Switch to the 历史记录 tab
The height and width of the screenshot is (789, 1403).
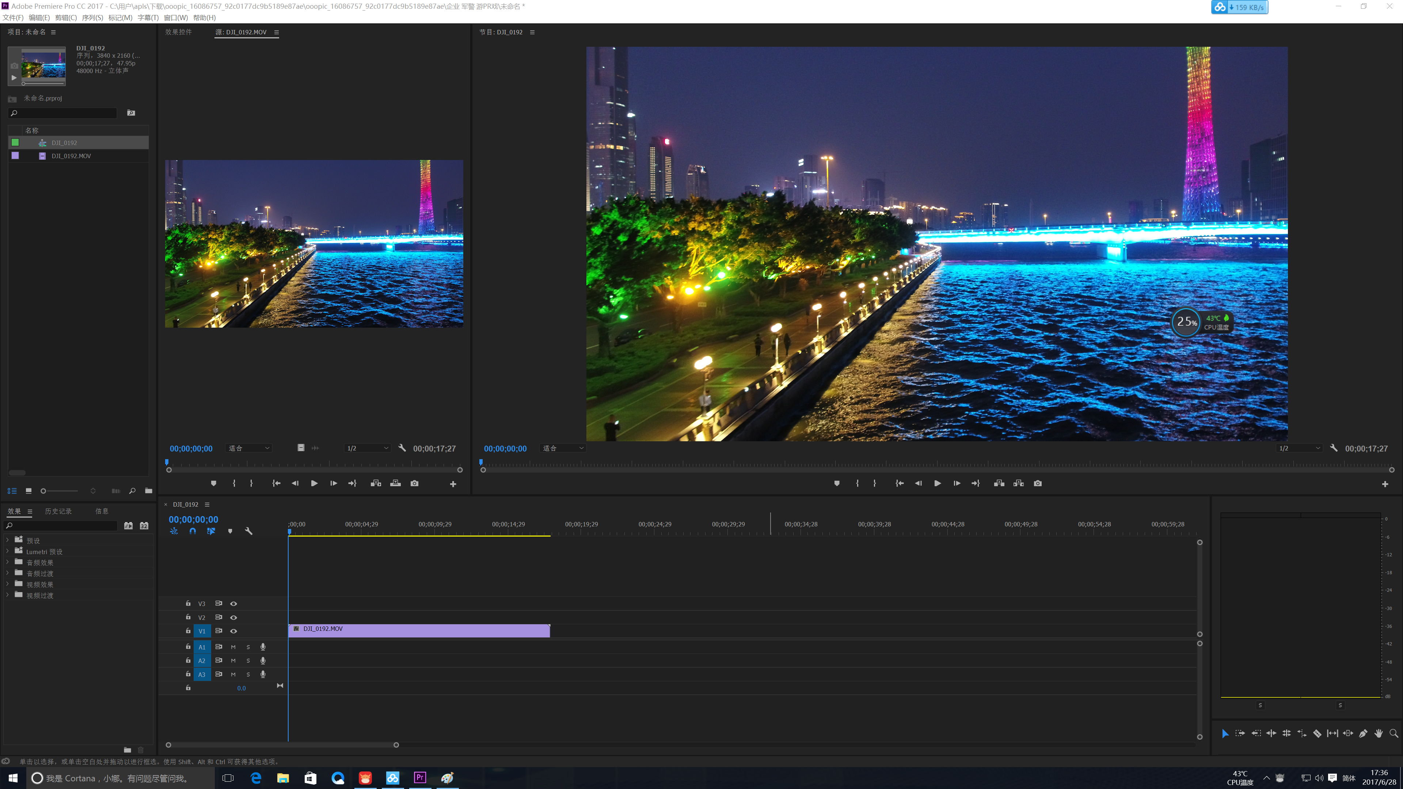58,511
